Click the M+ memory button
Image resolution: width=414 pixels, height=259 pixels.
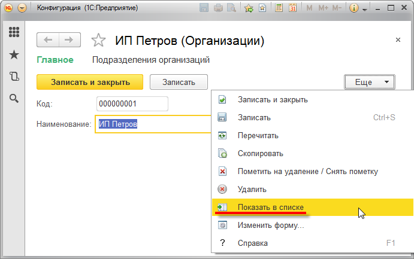point(323,8)
